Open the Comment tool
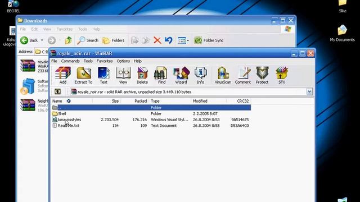The height and width of the screenshot is (202, 360). [x=242, y=75]
